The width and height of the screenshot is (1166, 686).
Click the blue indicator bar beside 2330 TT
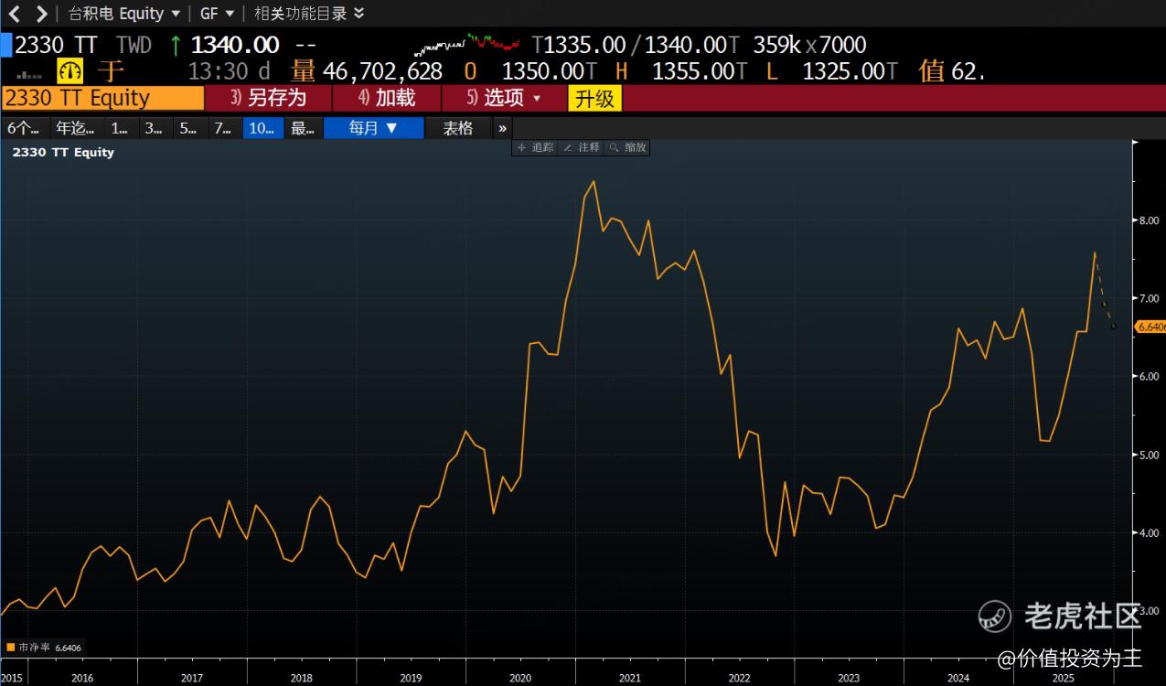click(x=5, y=44)
